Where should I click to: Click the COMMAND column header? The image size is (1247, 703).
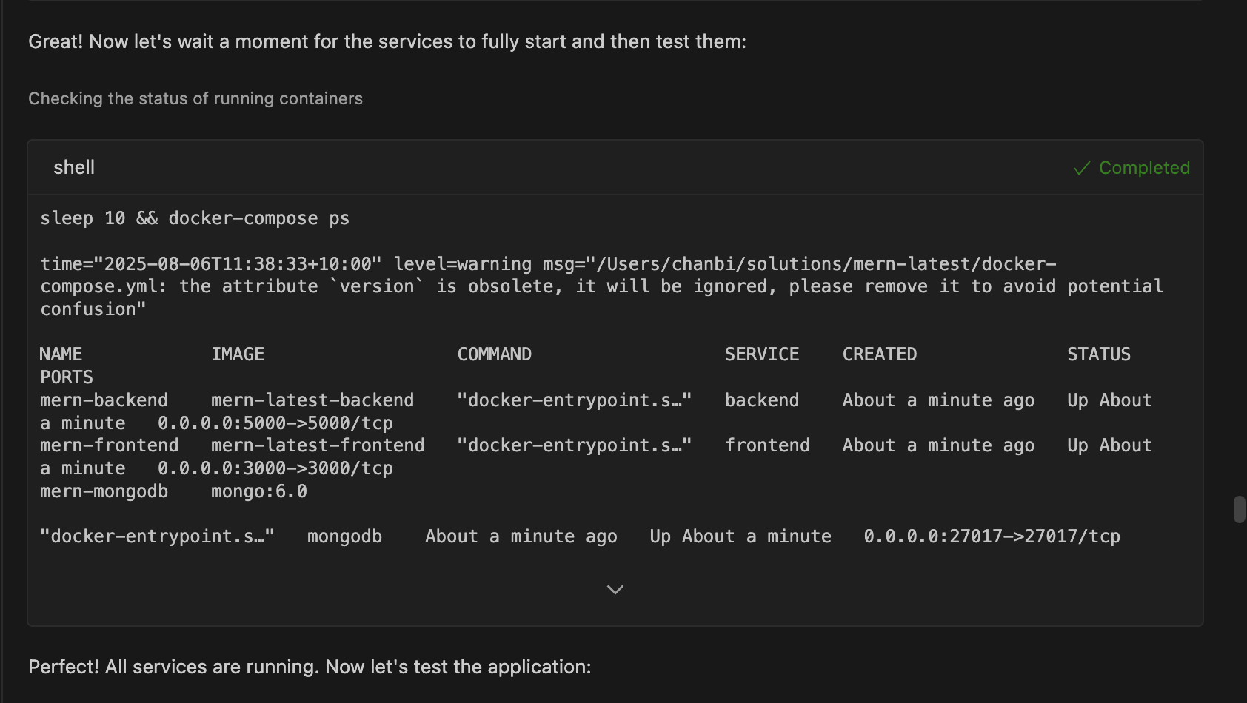click(494, 354)
